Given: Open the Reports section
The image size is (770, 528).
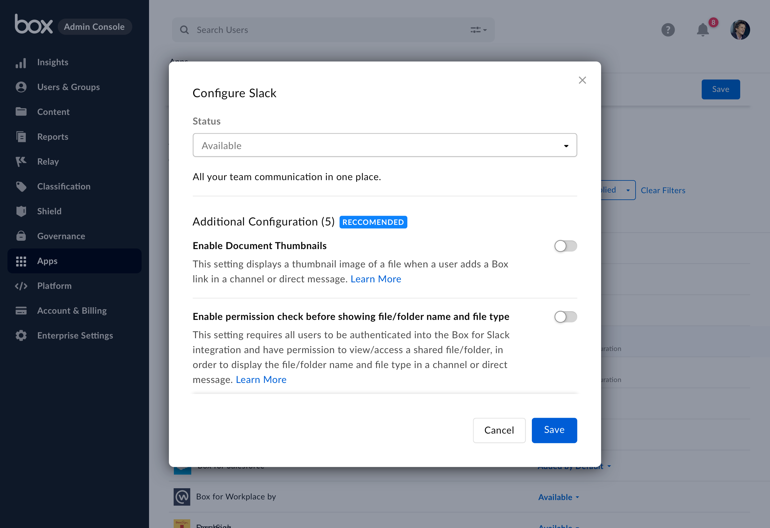Looking at the screenshot, I should [53, 137].
